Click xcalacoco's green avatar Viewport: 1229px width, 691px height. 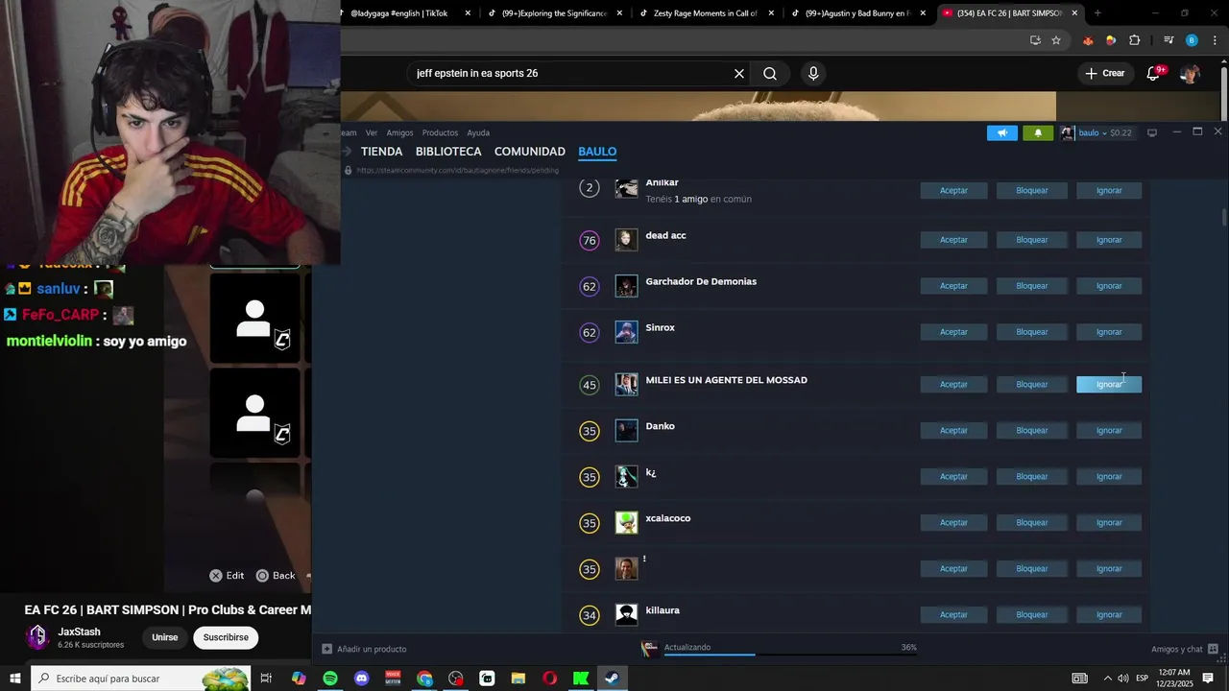[x=626, y=523]
